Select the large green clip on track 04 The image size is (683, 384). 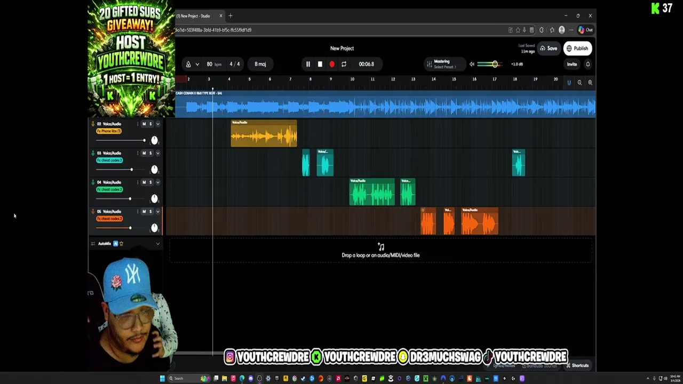[x=372, y=192]
